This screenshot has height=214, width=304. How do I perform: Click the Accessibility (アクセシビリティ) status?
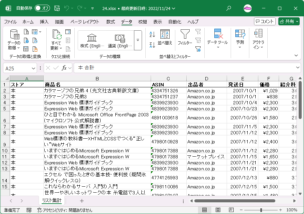click(65, 210)
